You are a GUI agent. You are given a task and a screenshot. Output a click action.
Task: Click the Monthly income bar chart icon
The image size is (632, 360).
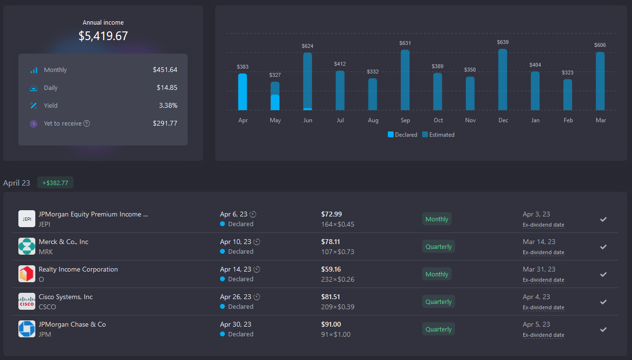click(x=34, y=69)
